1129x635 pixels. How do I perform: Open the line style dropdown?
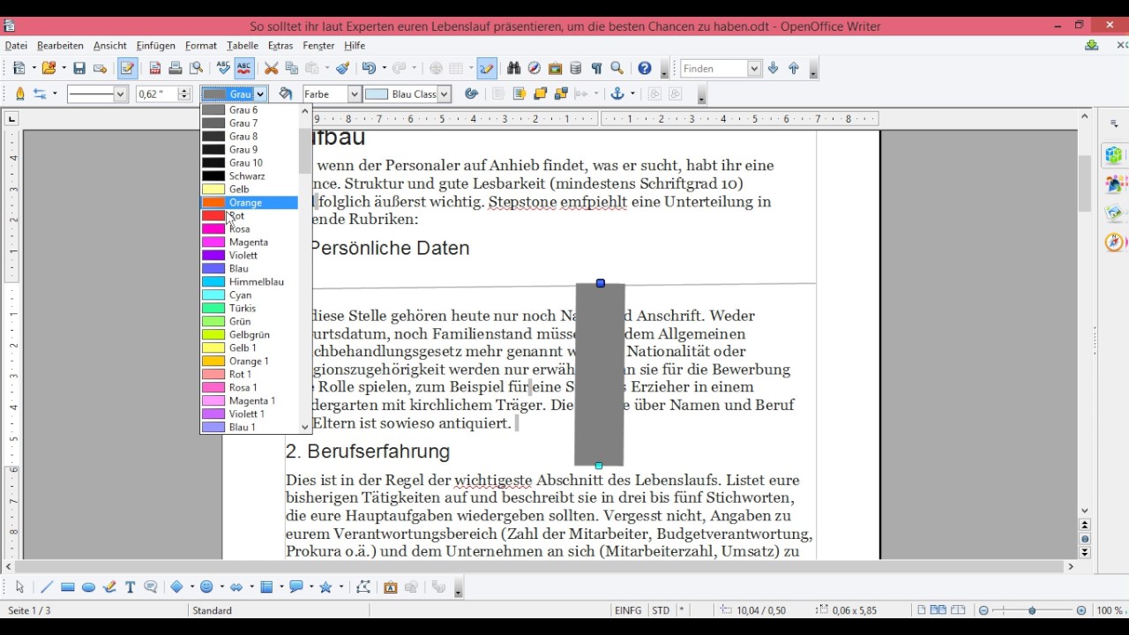(121, 93)
